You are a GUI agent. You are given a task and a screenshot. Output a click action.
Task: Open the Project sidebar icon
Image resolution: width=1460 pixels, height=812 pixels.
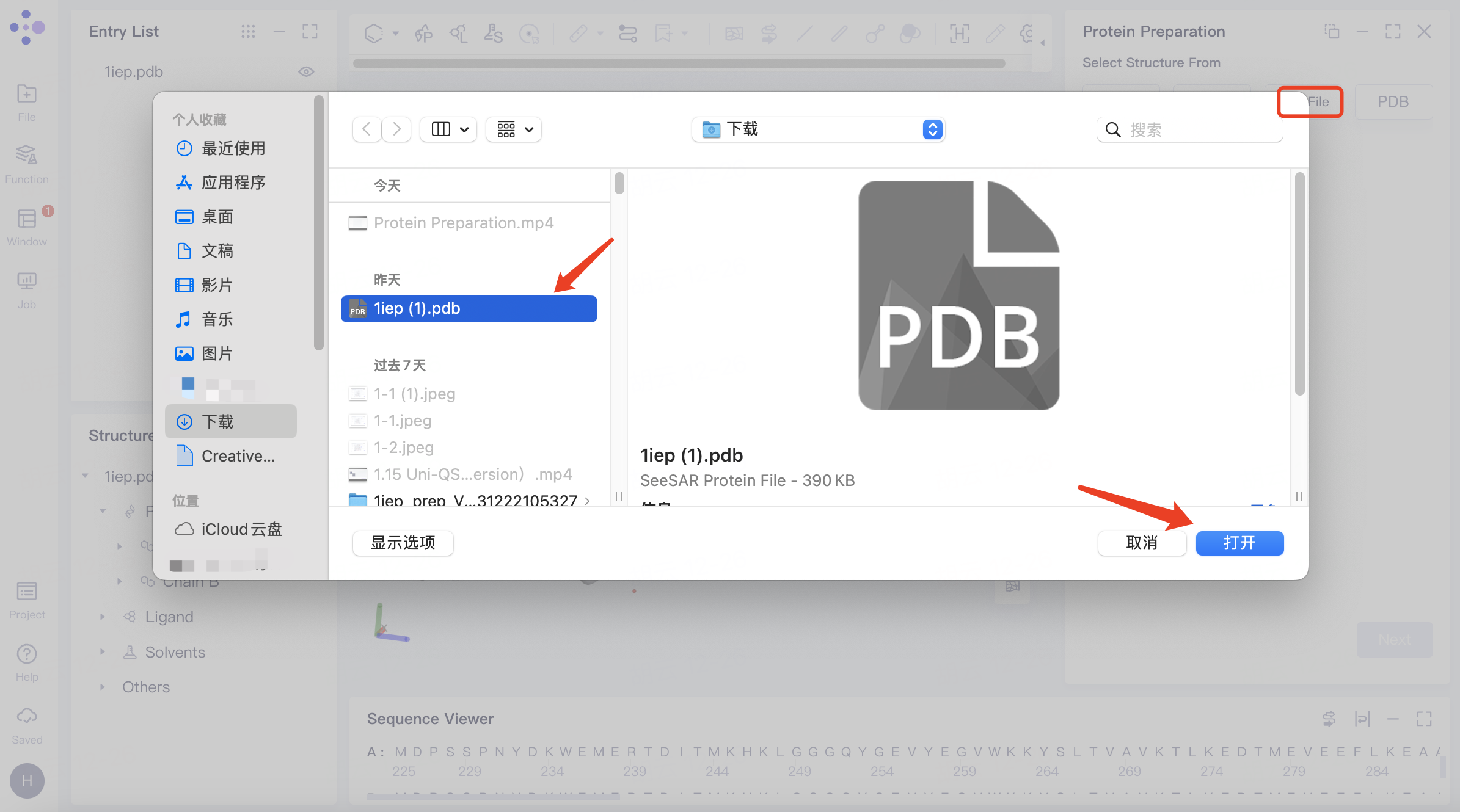click(x=26, y=591)
